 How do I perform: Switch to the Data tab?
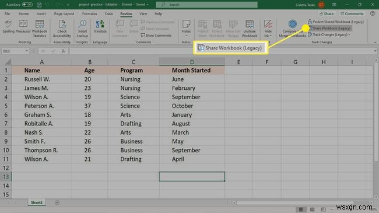pyautogui.click(x=109, y=14)
